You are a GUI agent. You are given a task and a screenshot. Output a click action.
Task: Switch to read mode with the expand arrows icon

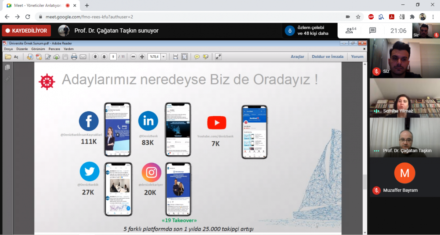pos(218,57)
